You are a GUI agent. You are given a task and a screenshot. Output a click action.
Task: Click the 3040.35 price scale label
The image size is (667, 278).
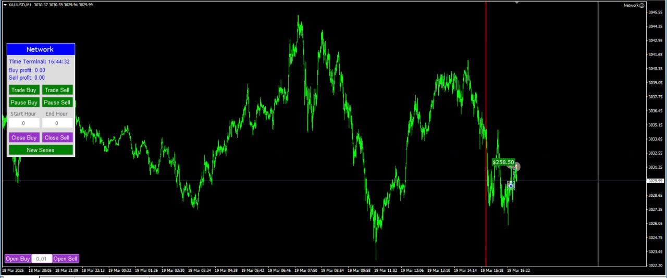(655, 68)
